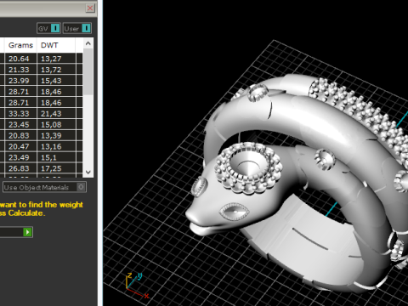Select the 15,43 DWT cell

coord(56,81)
